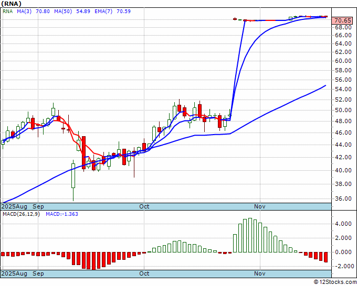Viewport: 357px width, 286px height.
Task: Click Sep on price chart date axis
Action: coord(38,206)
